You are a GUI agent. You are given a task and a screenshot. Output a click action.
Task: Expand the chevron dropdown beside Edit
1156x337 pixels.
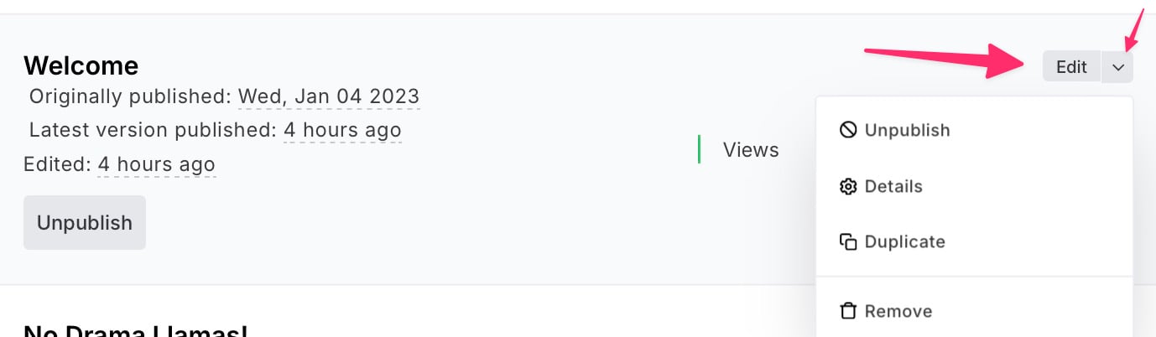(x=1117, y=67)
